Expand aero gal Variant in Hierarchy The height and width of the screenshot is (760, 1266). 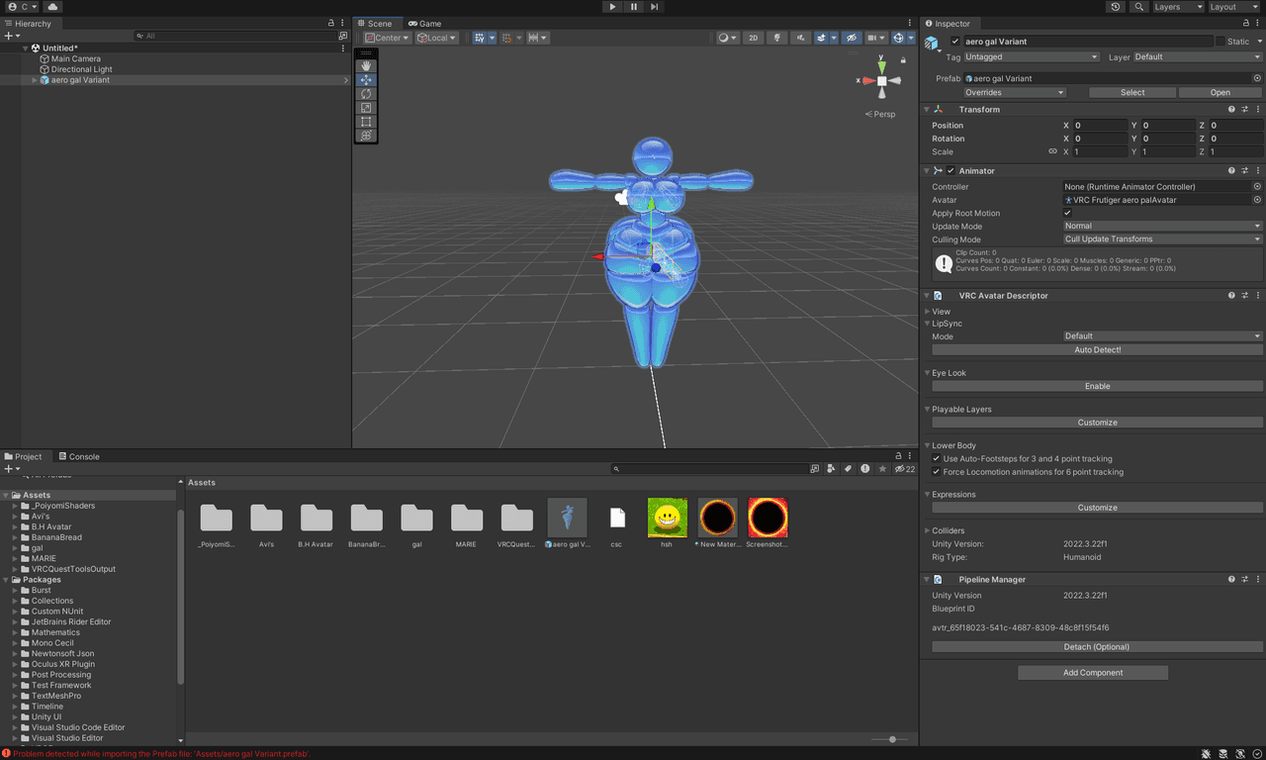[35, 80]
